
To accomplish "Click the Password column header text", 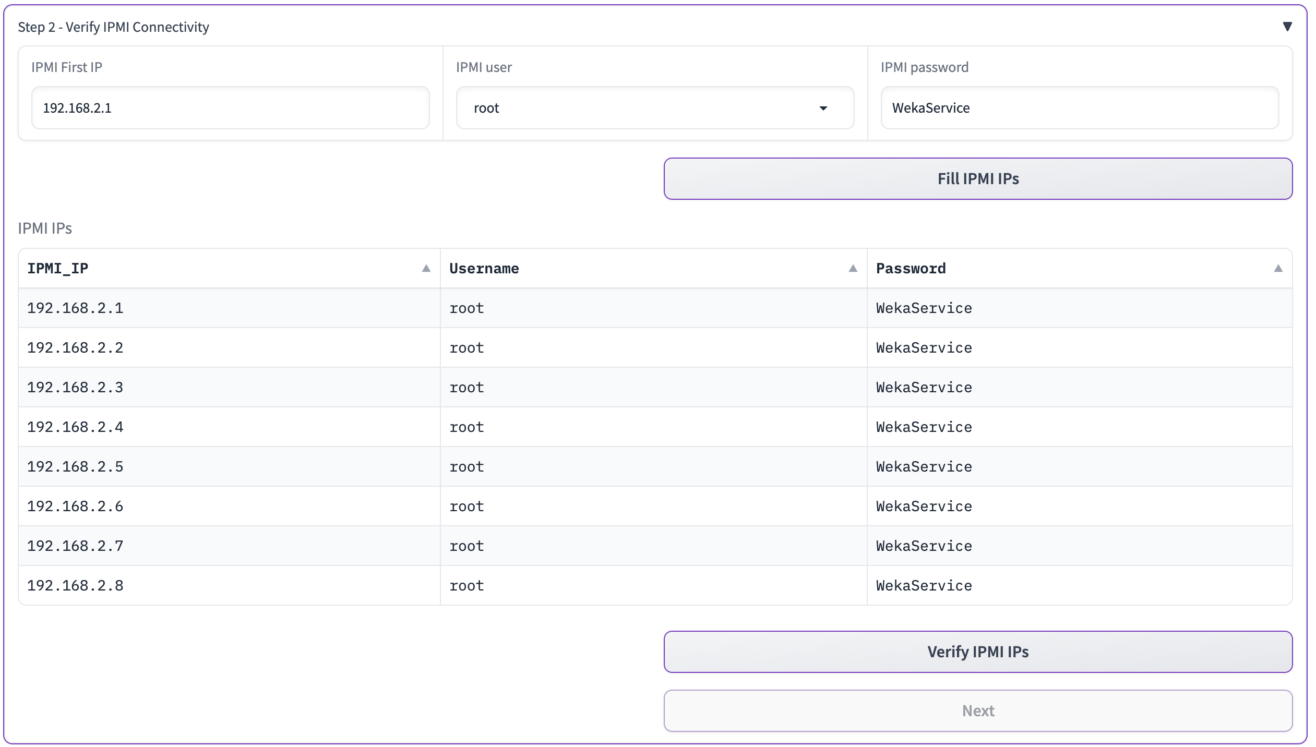I will (911, 269).
